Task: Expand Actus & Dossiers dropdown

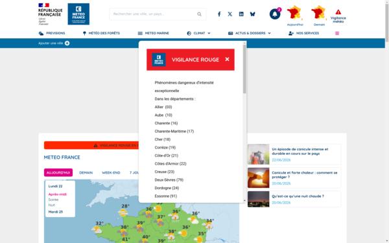Action: point(250,33)
